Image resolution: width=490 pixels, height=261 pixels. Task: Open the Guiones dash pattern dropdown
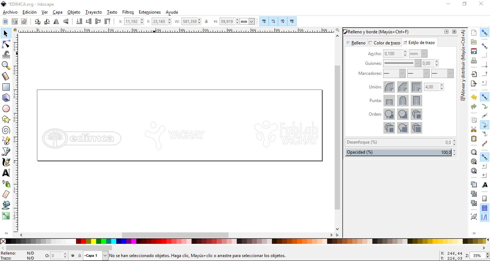pyautogui.click(x=402, y=63)
